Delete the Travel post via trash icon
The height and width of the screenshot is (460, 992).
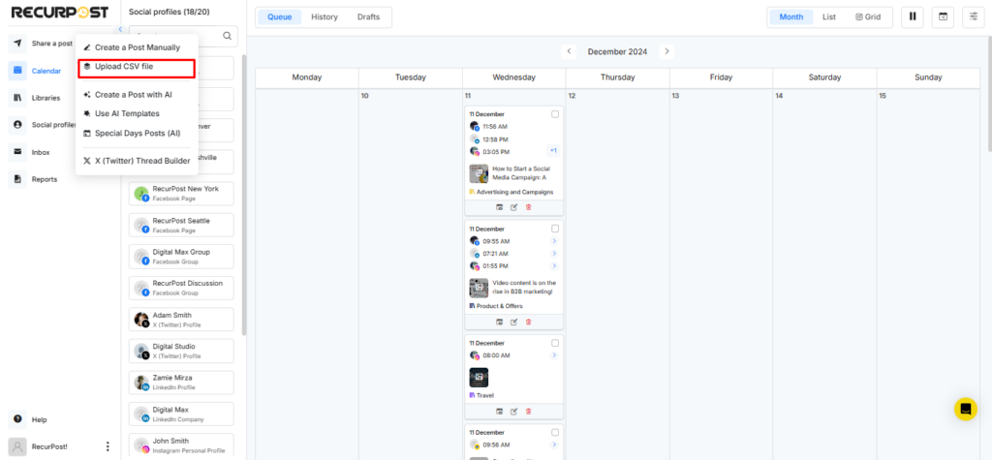click(x=528, y=412)
